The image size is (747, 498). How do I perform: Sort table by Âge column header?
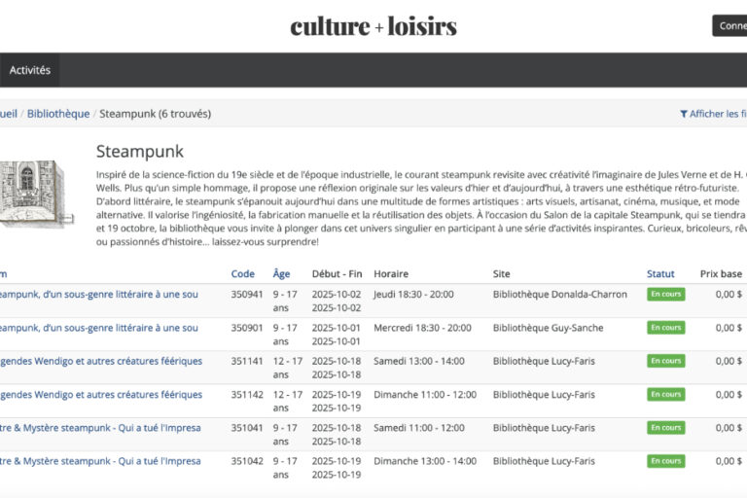coord(281,273)
